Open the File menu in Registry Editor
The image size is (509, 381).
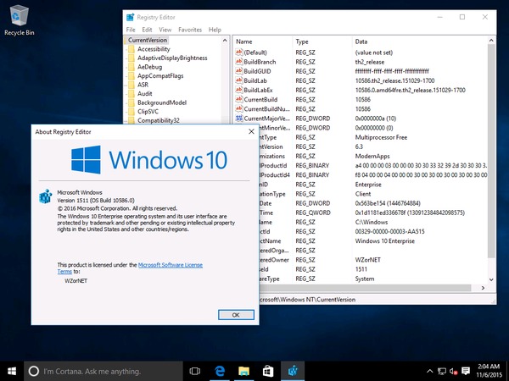(x=131, y=30)
